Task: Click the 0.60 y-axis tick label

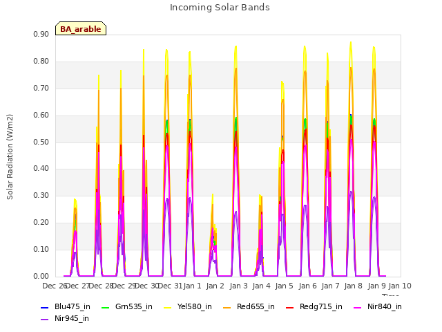Action: tap(41, 115)
